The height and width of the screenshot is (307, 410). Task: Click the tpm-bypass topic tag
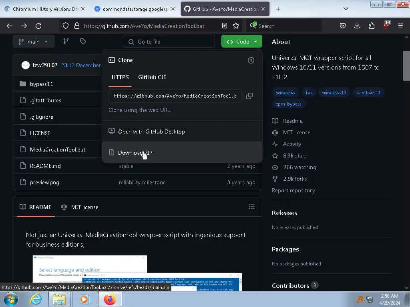289,104
